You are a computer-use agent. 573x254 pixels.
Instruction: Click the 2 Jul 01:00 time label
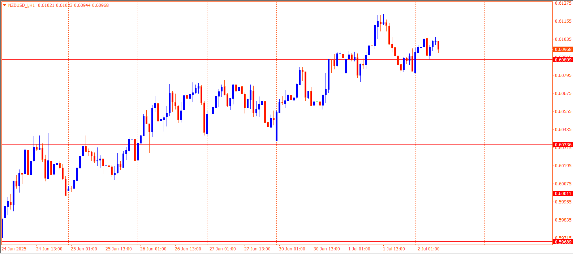[x=428, y=249]
